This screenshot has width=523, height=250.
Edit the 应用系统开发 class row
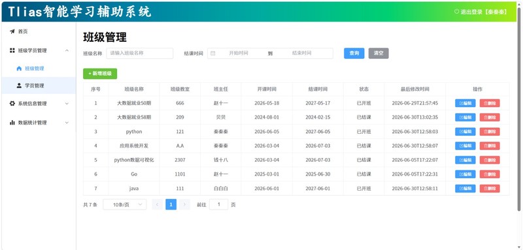465,146
